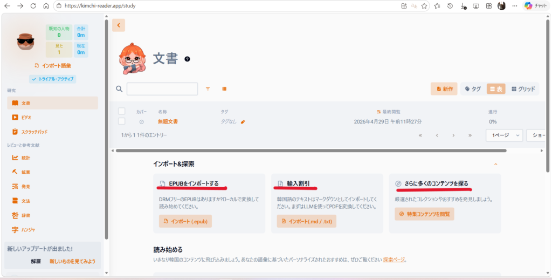552x280 pixels.
Task: Select 辞書 from the sidebar
Action: [x=25, y=215]
